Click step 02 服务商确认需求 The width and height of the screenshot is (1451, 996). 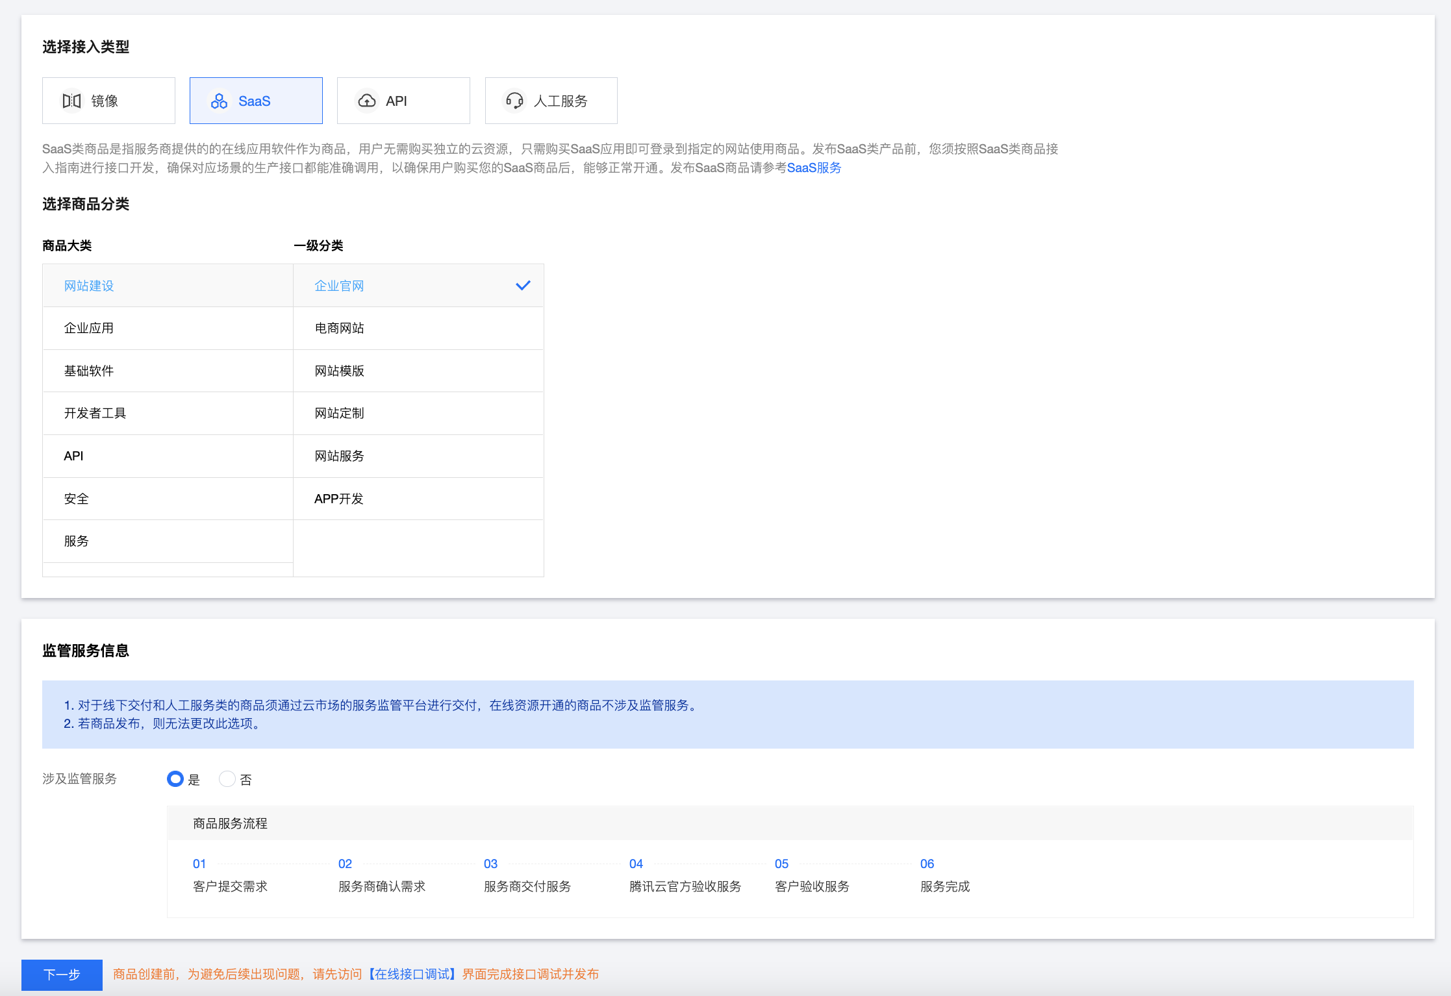pyautogui.click(x=382, y=875)
